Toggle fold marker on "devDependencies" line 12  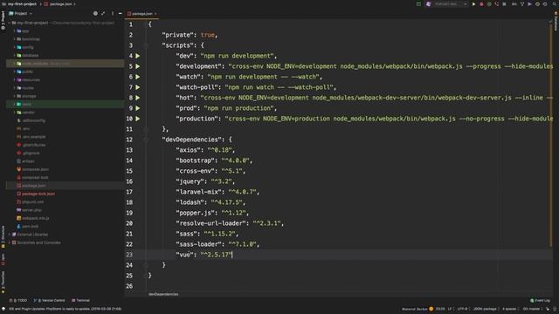coord(146,140)
